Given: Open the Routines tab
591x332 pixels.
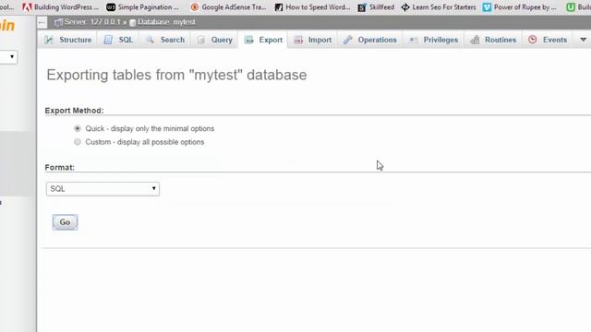Looking at the screenshot, I should pyautogui.click(x=493, y=40).
